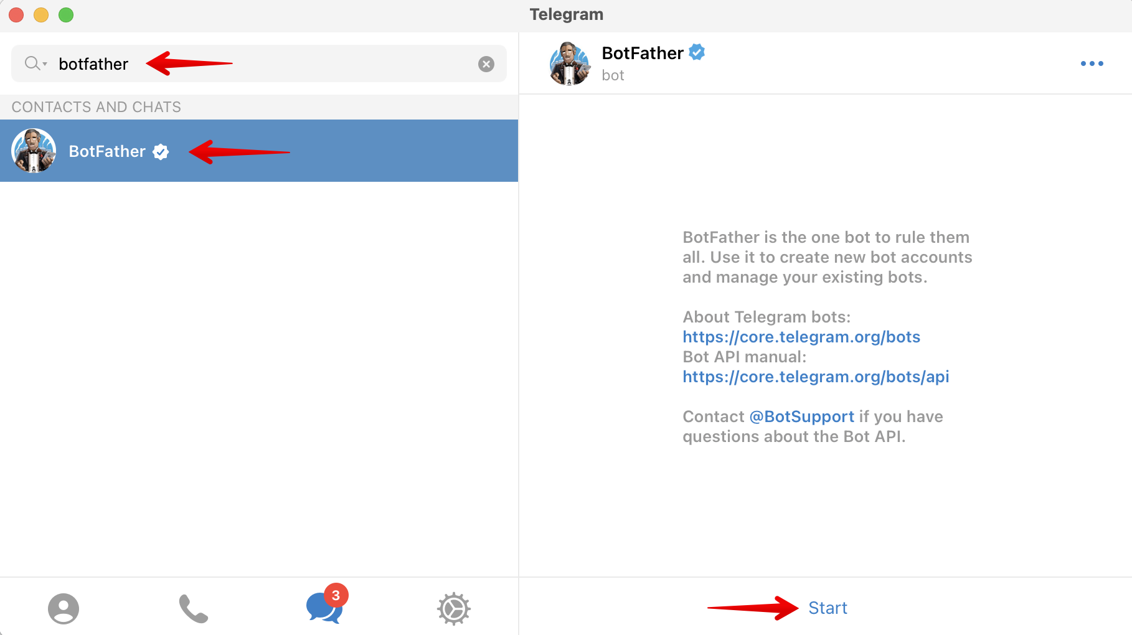Open the Contacts tab icon
This screenshot has width=1132, height=635.
[x=64, y=608]
